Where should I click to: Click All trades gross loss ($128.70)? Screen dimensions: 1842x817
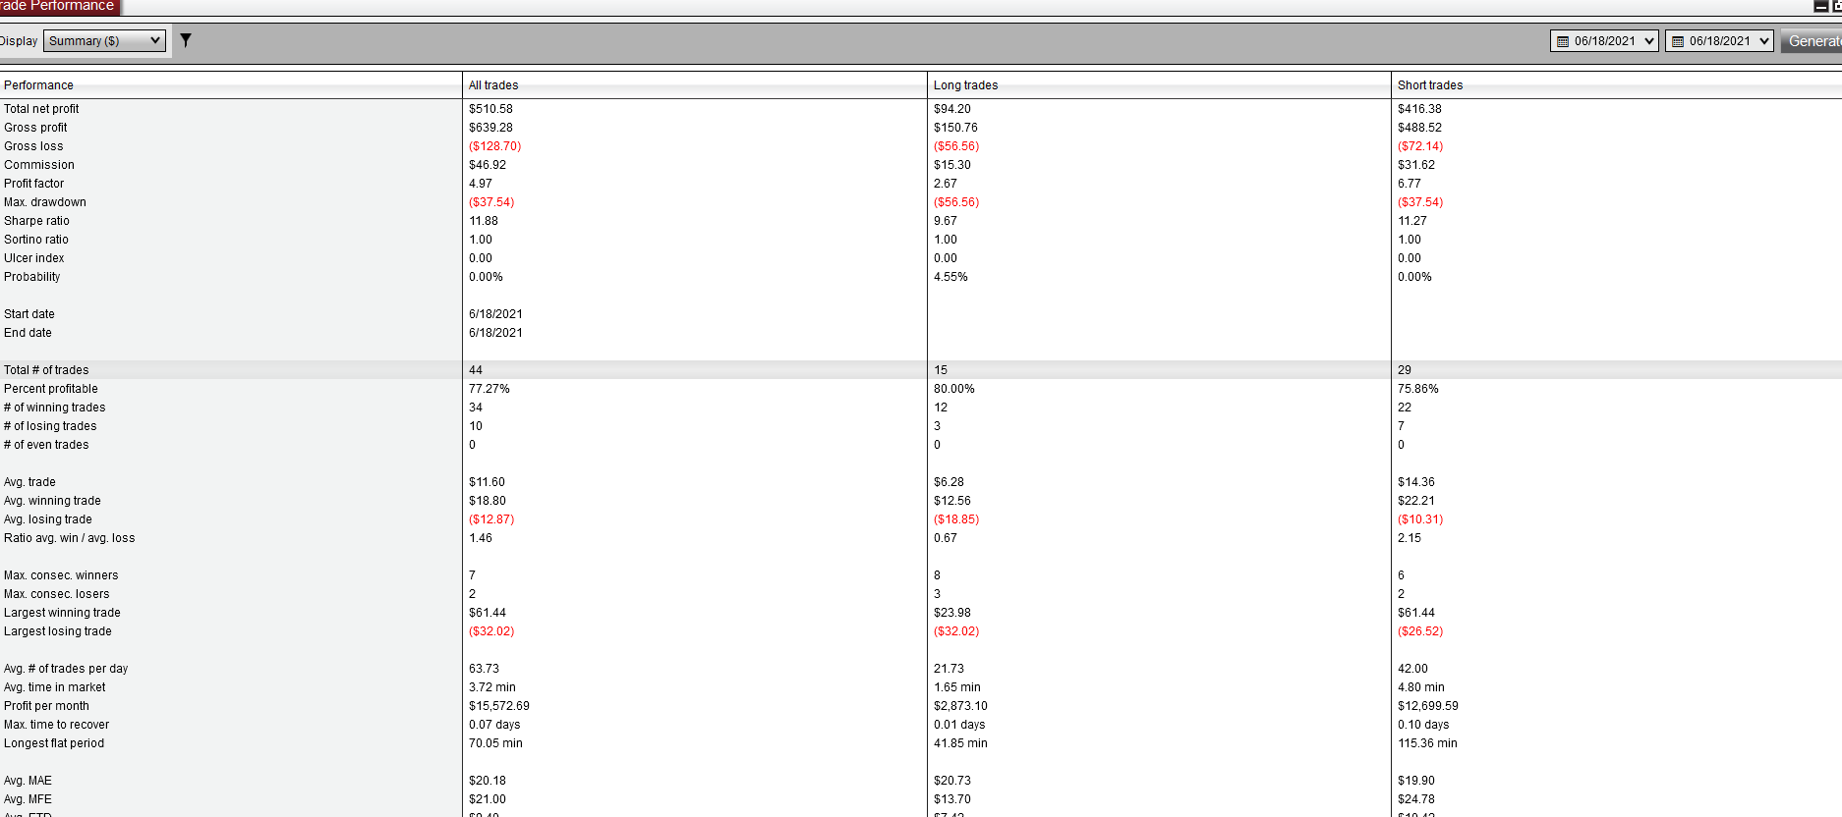[x=494, y=146]
